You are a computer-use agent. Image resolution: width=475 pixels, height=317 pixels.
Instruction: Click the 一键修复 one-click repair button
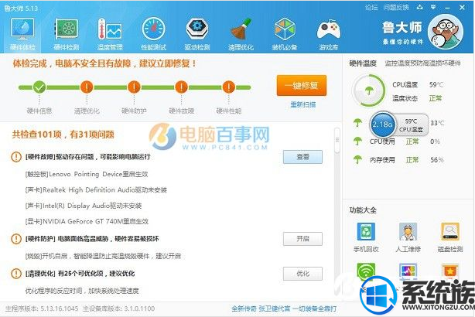[302, 85]
